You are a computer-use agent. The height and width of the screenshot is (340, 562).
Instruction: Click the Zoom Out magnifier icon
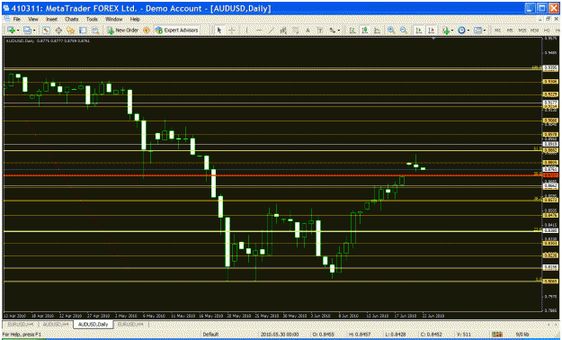point(404,31)
